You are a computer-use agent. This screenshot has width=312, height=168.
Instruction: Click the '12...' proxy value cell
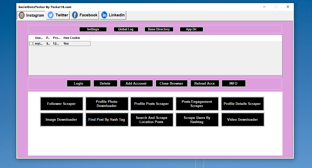coord(56,44)
